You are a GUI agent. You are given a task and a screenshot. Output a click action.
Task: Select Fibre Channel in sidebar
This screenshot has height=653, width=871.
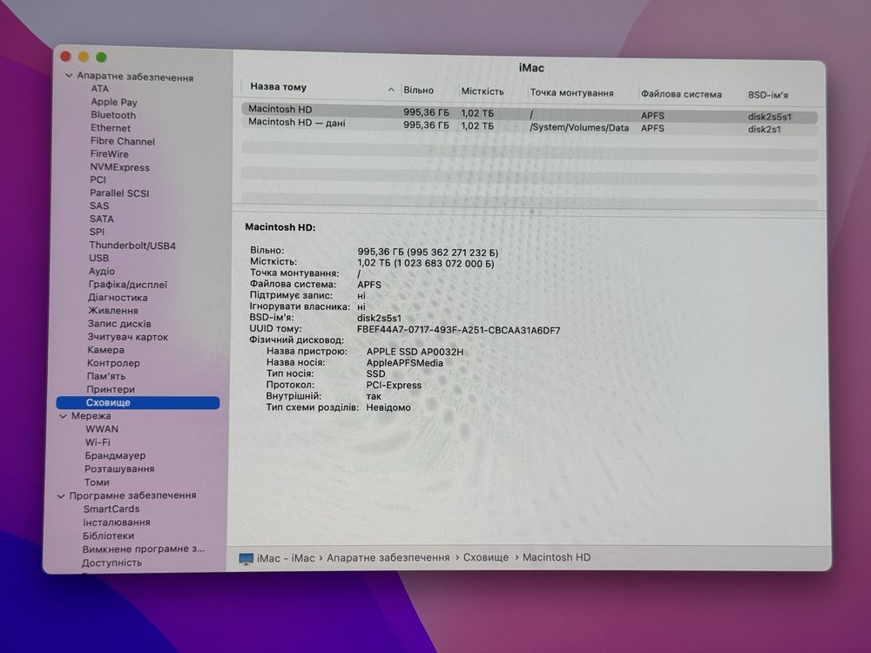pos(122,141)
